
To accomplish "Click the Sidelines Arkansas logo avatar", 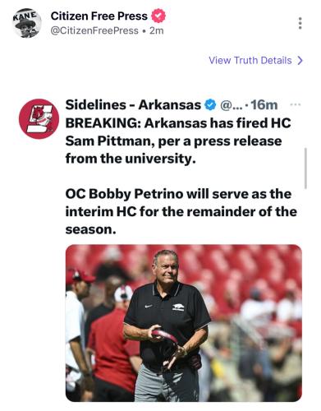I will pos(39,118).
